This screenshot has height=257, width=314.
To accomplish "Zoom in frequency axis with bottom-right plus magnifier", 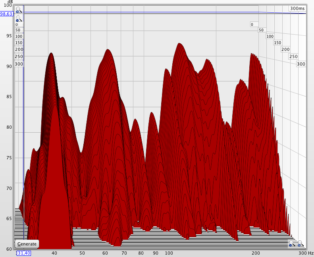I will pos(301,243).
